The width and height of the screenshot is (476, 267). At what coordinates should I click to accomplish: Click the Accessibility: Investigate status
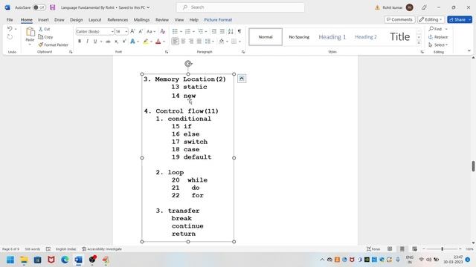click(102, 249)
